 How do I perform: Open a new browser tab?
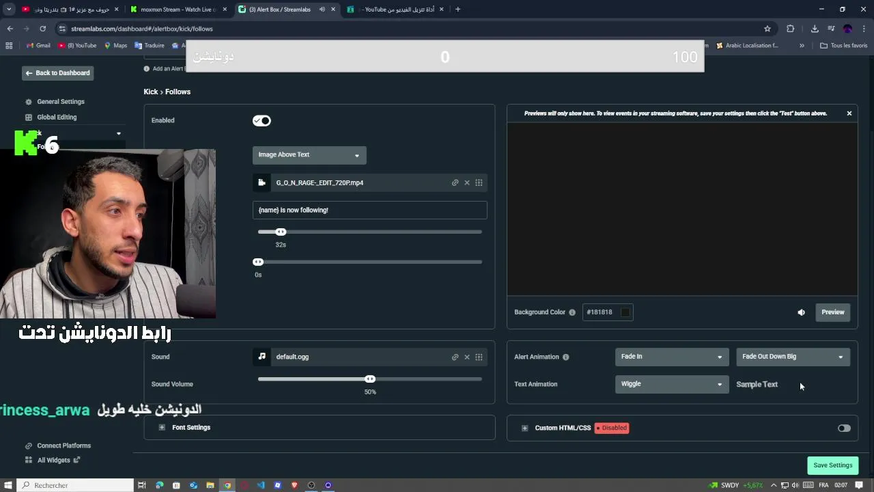[457, 10]
